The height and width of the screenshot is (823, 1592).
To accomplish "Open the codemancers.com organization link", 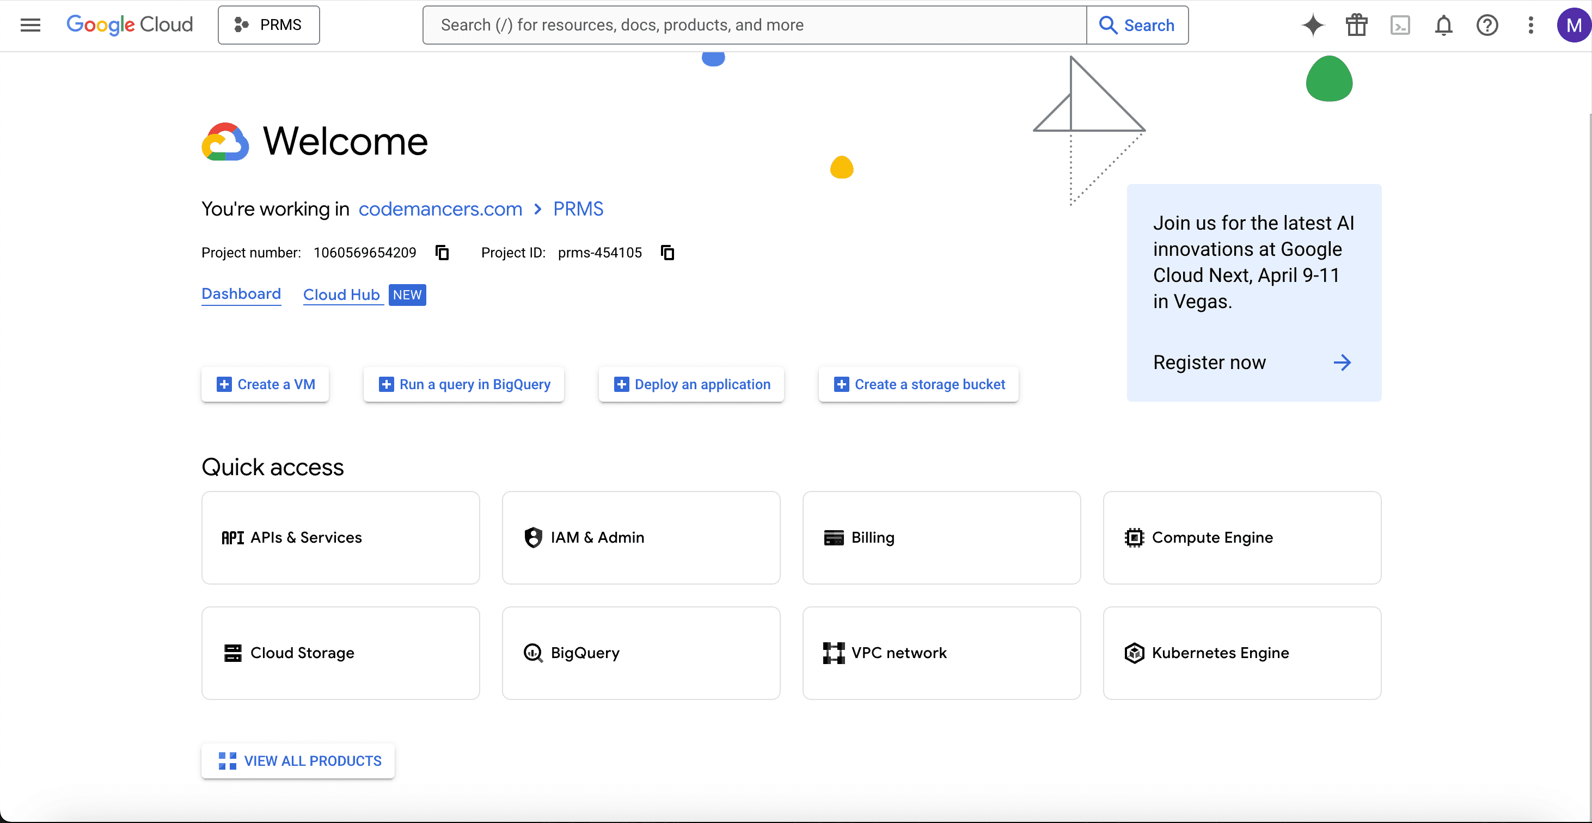I will click(x=440, y=209).
